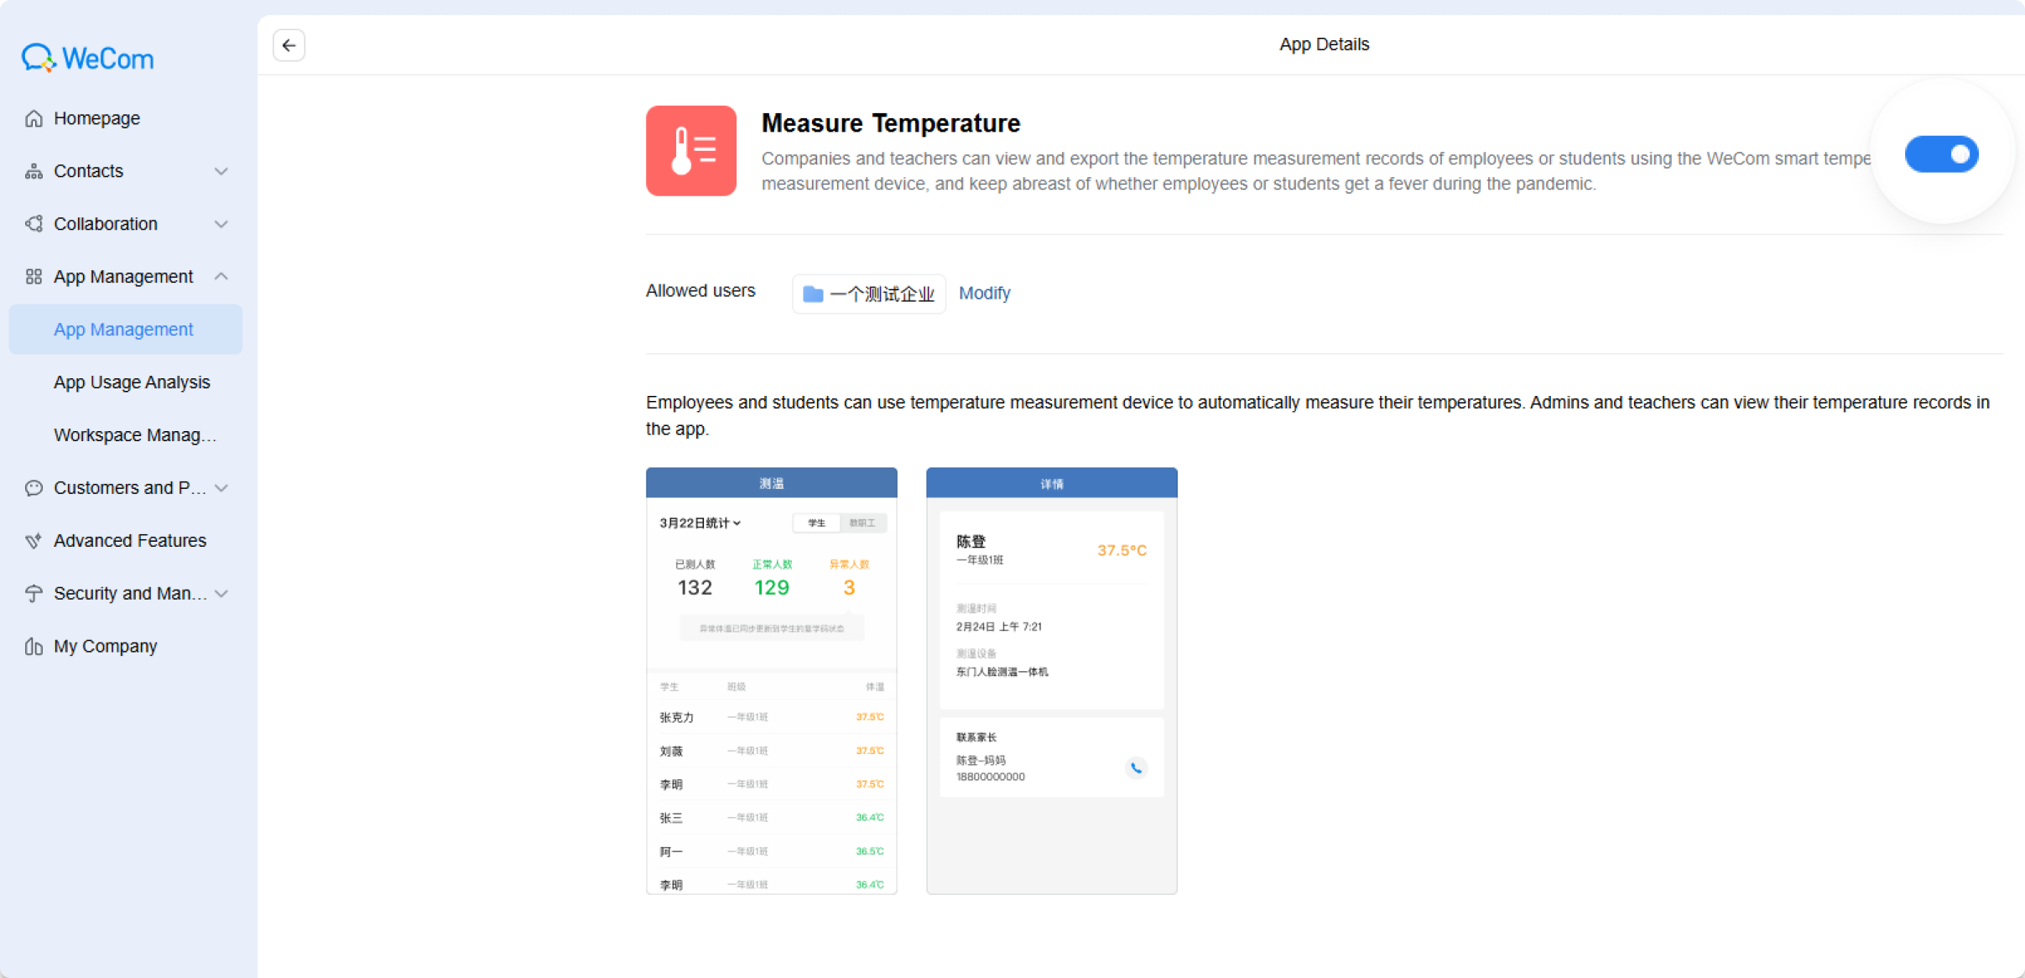The image size is (2025, 978).
Task: Disable the Measure Temperature app toggle
Action: coord(1941,154)
